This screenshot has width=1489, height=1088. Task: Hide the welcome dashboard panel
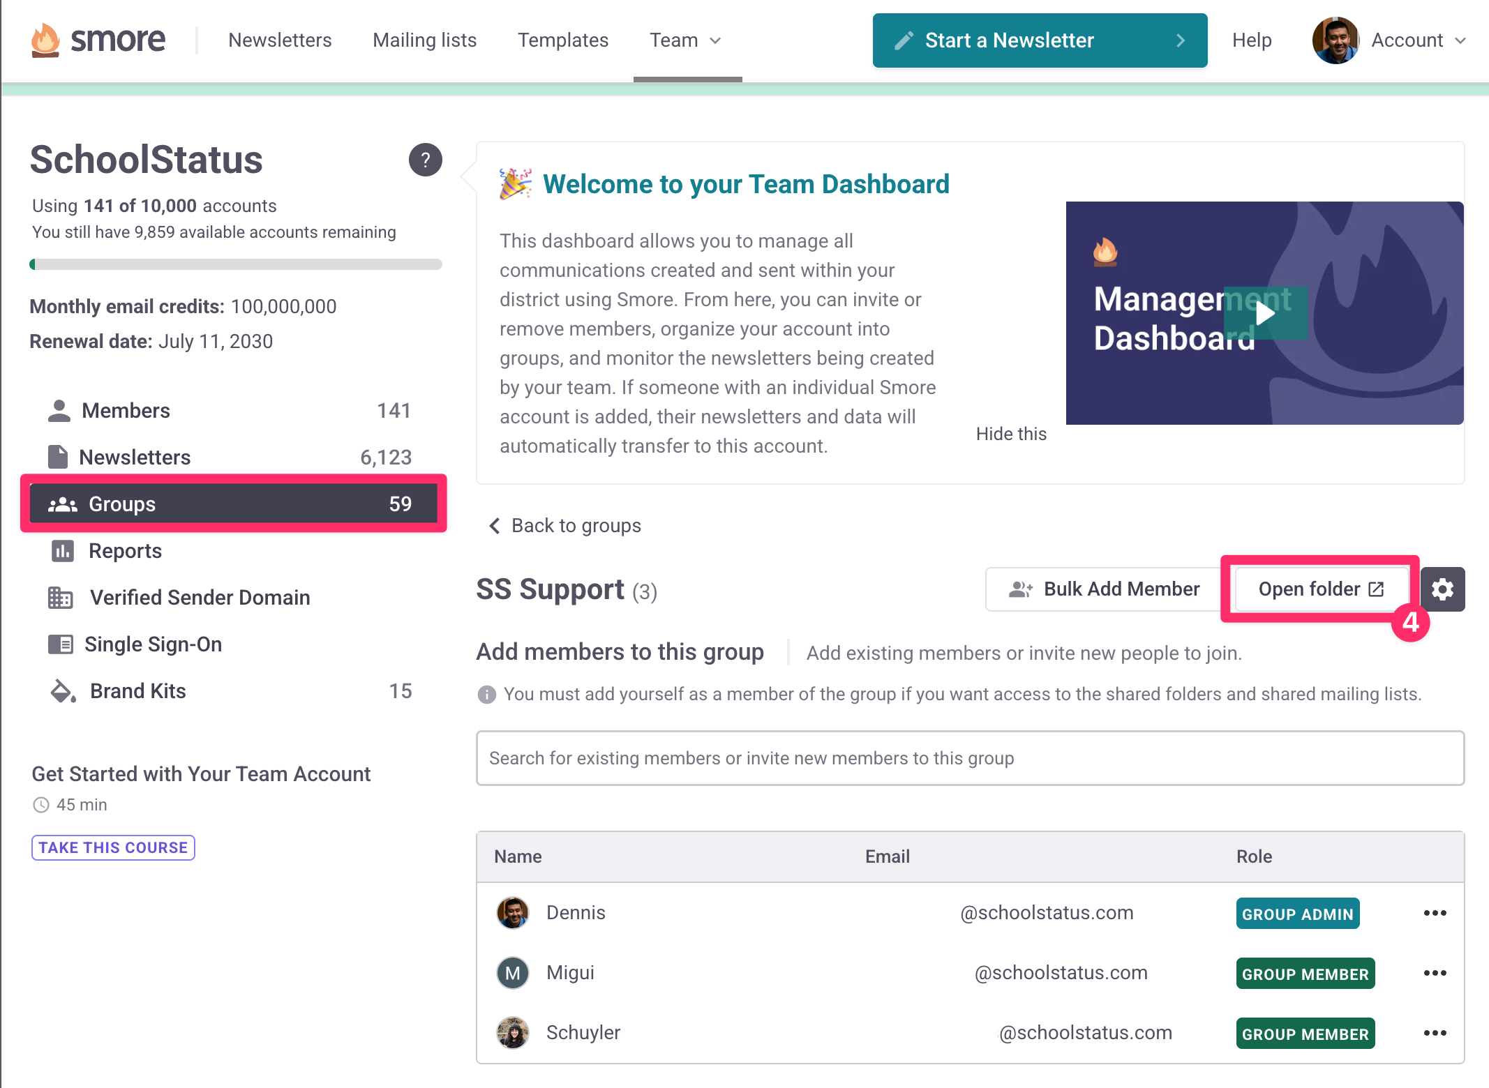[x=1010, y=434]
